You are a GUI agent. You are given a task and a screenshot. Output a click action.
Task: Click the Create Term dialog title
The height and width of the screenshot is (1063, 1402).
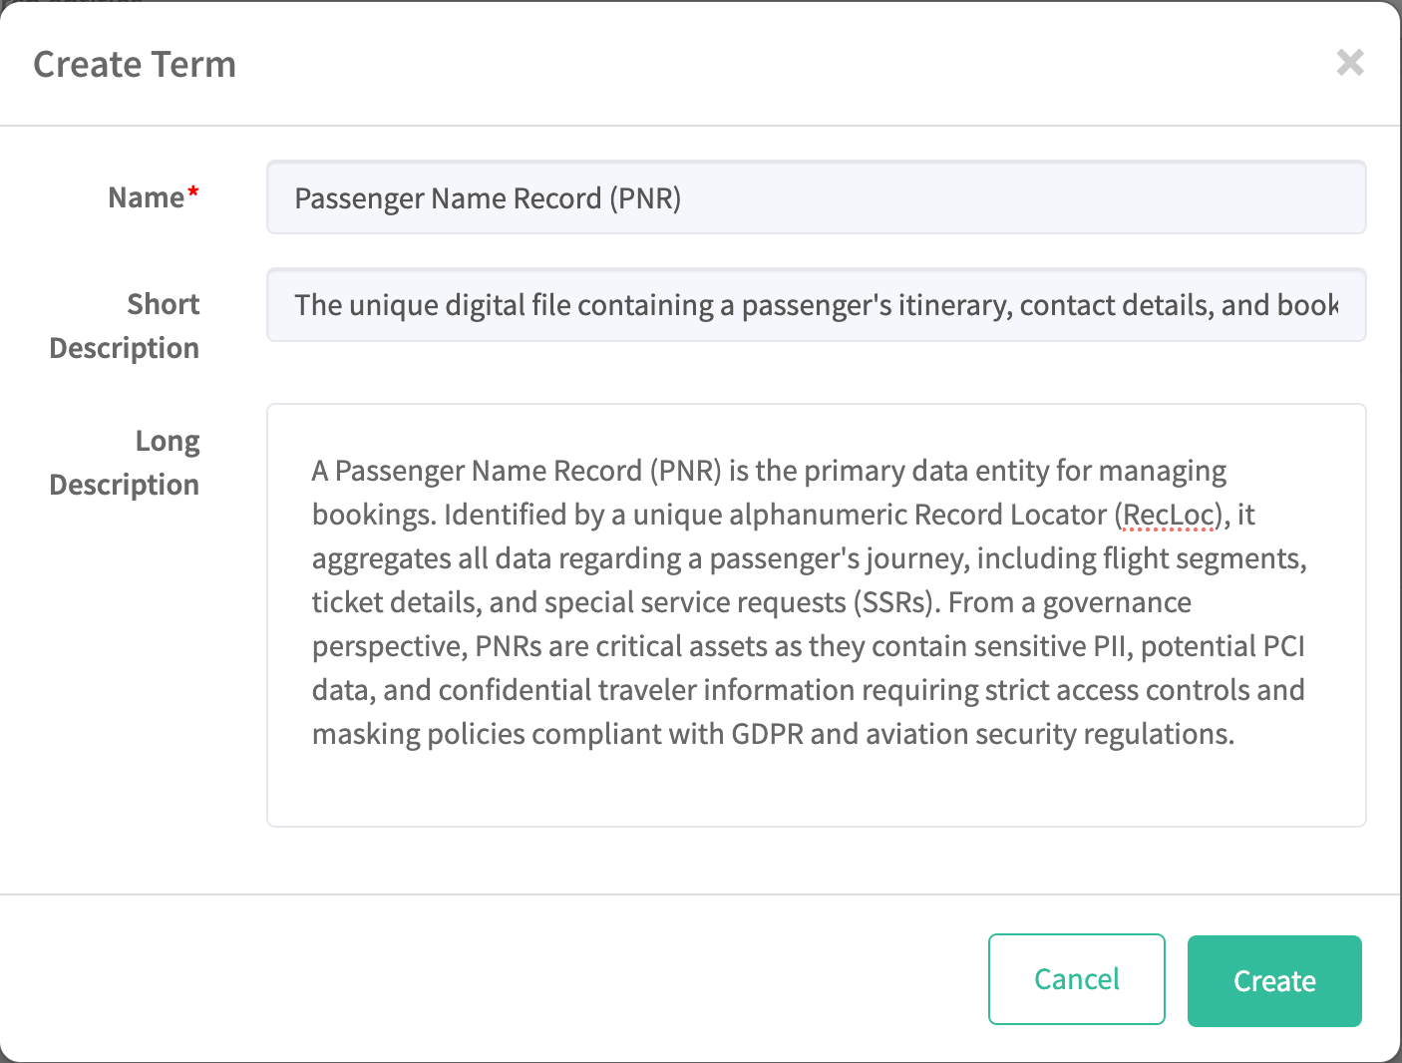click(135, 65)
